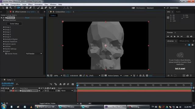Screen dimensions: 195x109
Task: Select the Pan Behind anchor point tool
Action: (x=22, y=8)
